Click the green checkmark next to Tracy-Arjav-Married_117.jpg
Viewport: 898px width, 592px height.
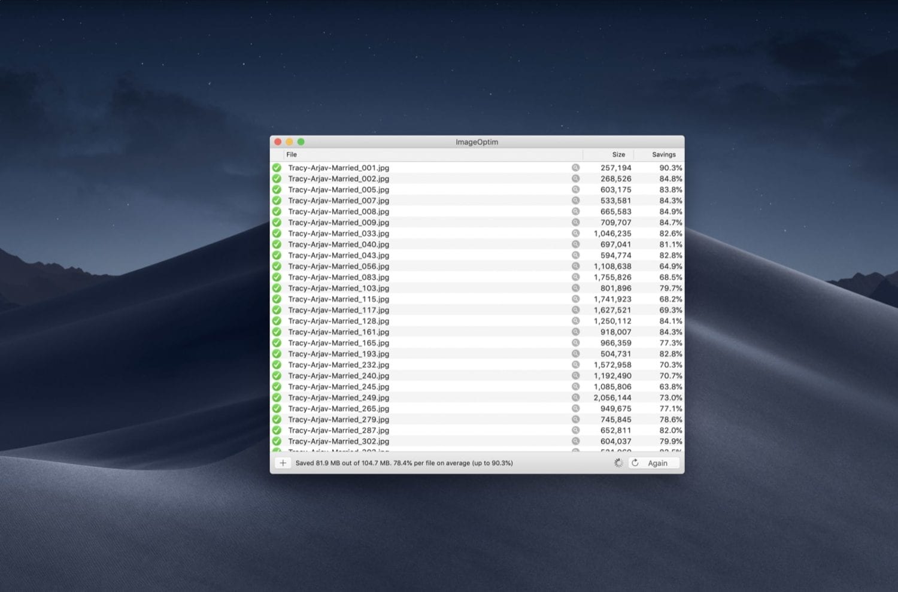tap(277, 310)
